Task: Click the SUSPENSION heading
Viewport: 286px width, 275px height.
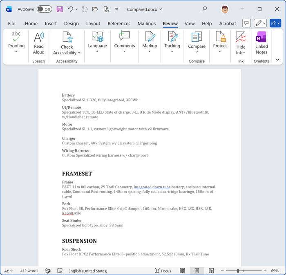Action: pos(79,241)
